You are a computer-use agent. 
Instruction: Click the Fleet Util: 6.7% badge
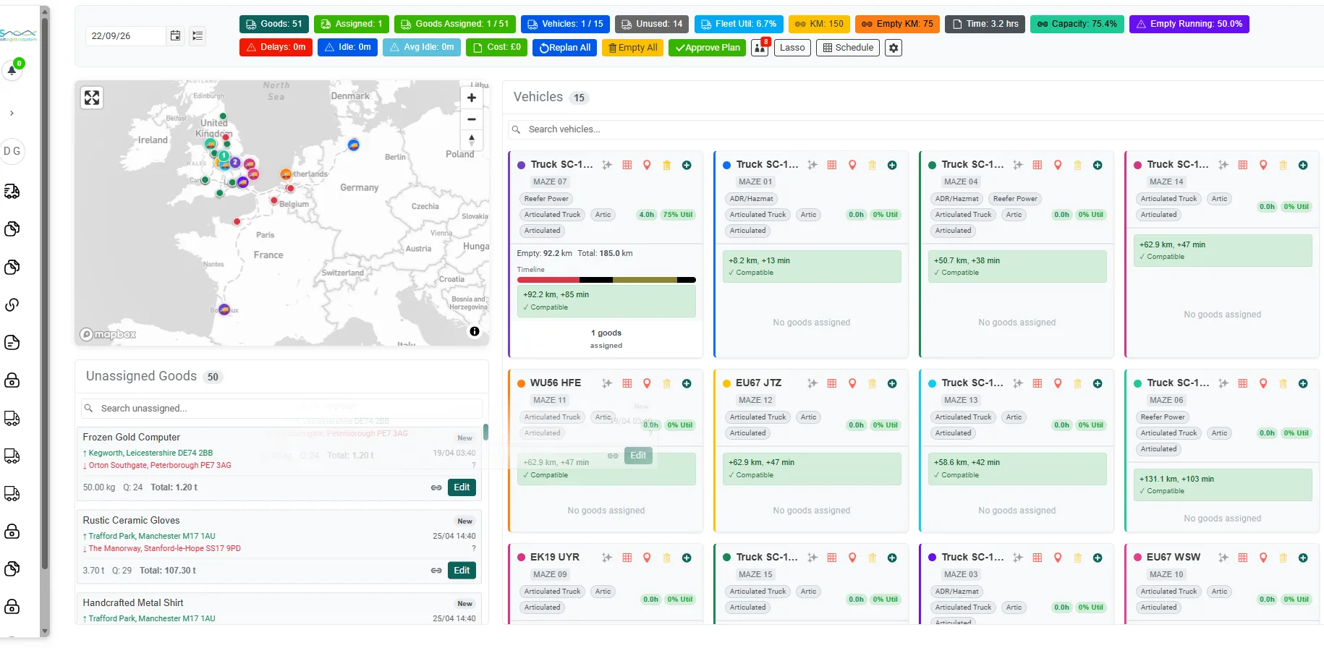[739, 24]
